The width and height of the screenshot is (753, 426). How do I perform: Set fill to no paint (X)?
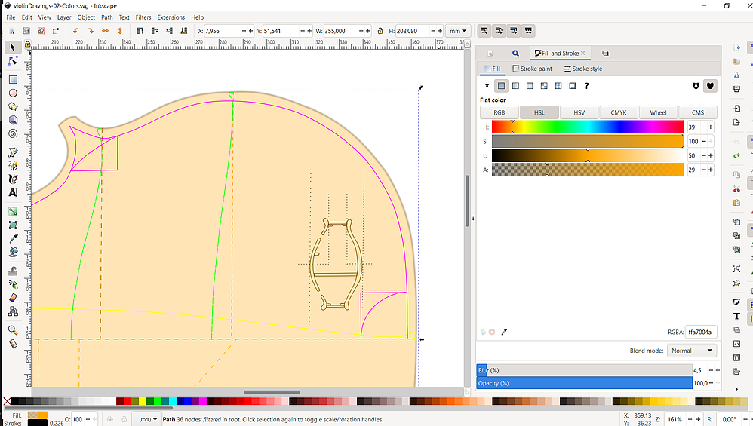487,86
